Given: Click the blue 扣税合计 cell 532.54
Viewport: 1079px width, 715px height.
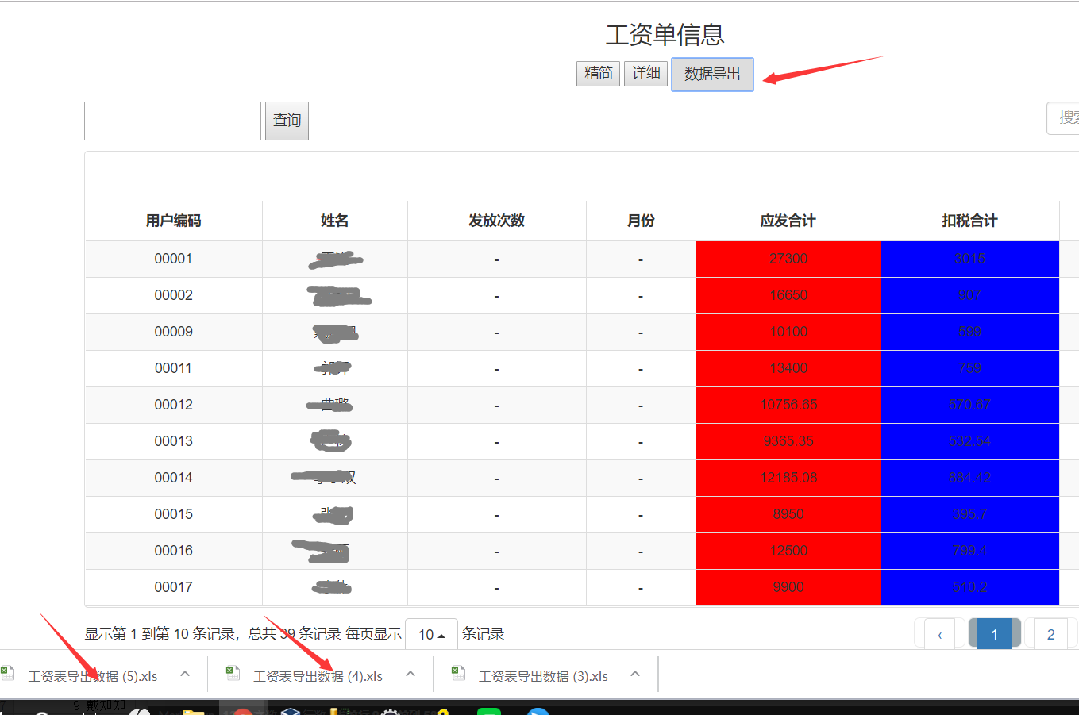Looking at the screenshot, I should [970, 441].
